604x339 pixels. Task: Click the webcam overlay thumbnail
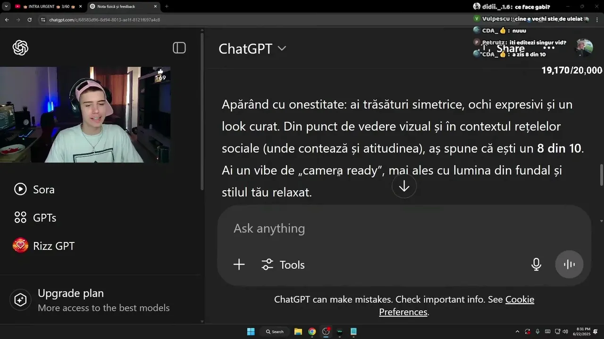(85, 115)
